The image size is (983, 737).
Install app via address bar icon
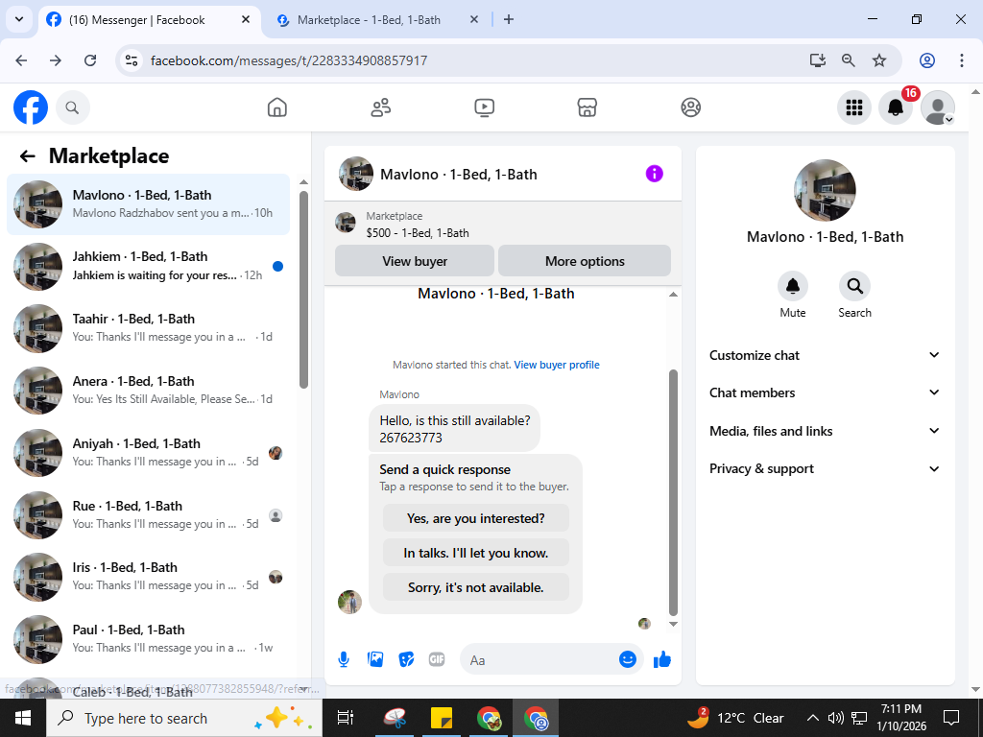[x=817, y=60]
